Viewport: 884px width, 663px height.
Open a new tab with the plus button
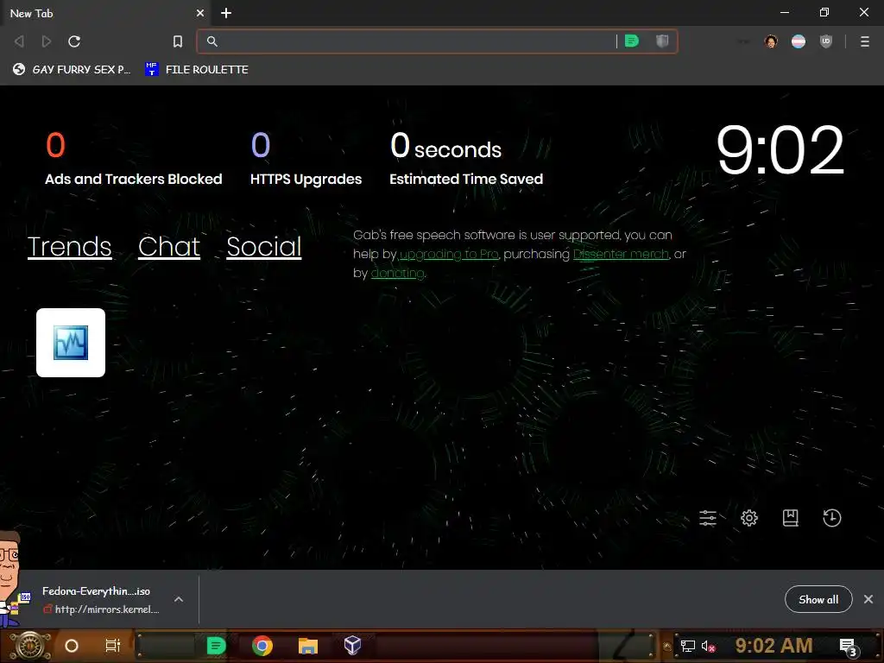coord(226,13)
